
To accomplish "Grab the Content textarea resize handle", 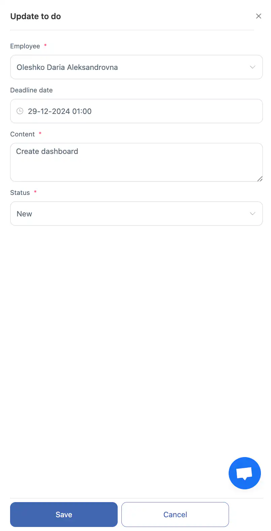I will [260, 179].
